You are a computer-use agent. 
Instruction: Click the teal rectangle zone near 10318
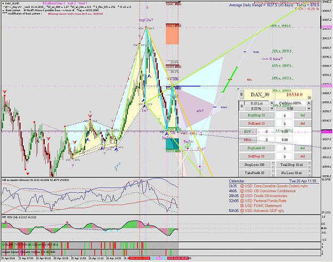[x=172, y=144]
